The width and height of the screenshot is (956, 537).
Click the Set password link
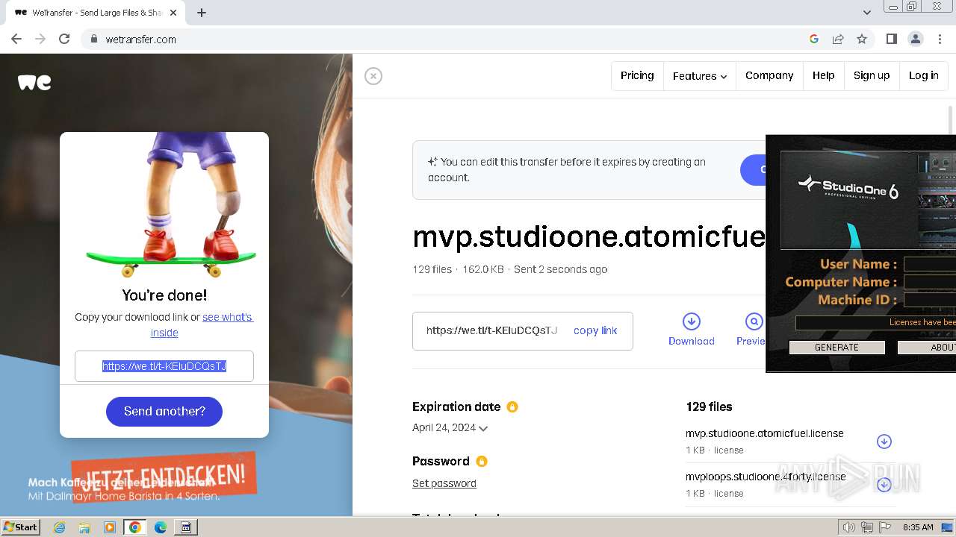(444, 483)
